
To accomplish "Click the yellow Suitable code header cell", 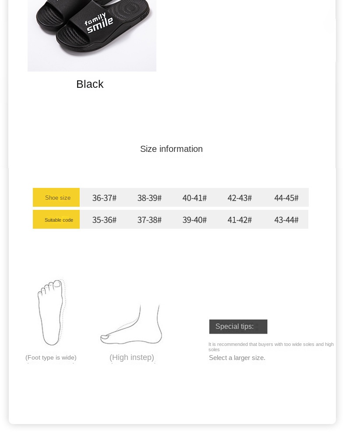I will tap(56, 219).
